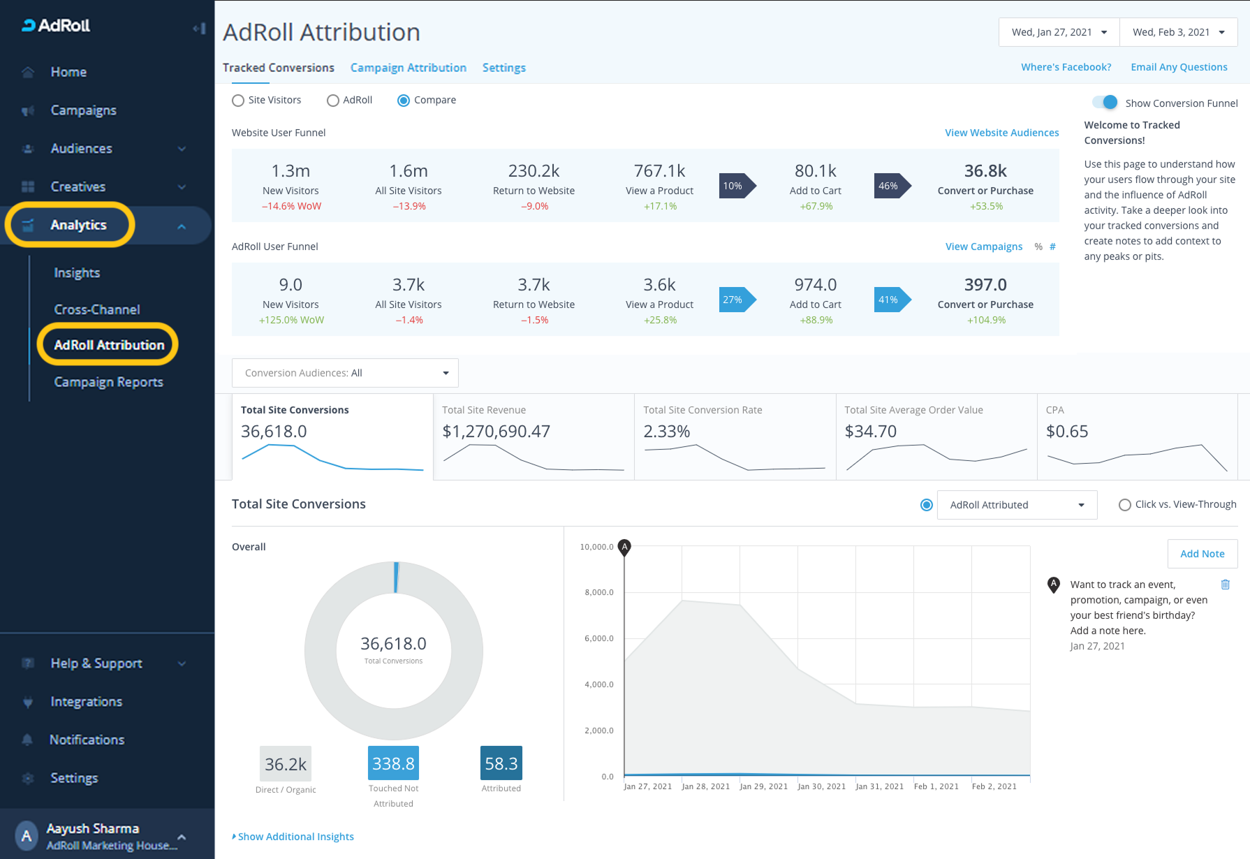Open Campaign Reports in the Analytics menu
Viewport: 1250px width, 859px height.
(108, 382)
